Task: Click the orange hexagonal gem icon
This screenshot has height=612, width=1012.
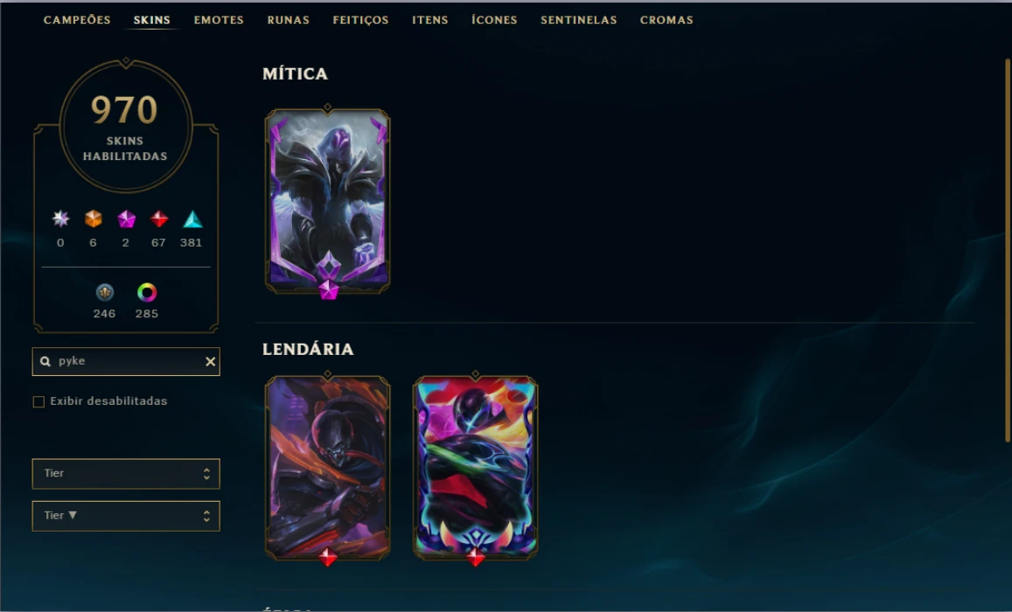Action: (x=94, y=219)
